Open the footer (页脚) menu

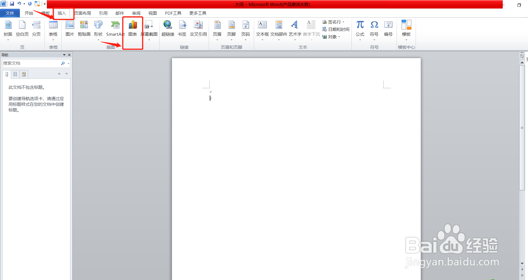(x=231, y=30)
